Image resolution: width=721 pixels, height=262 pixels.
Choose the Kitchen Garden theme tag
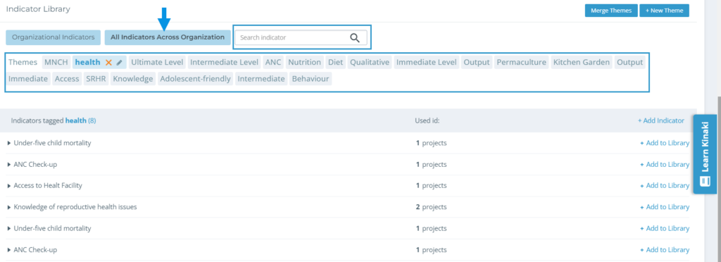(x=582, y=62)
